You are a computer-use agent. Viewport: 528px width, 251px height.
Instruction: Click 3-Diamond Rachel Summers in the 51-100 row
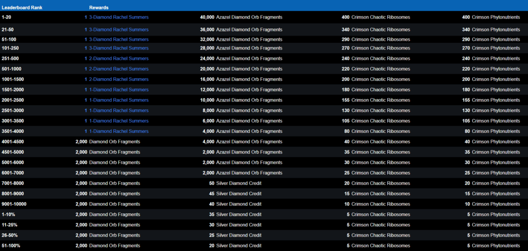click(x=119, y=39)
